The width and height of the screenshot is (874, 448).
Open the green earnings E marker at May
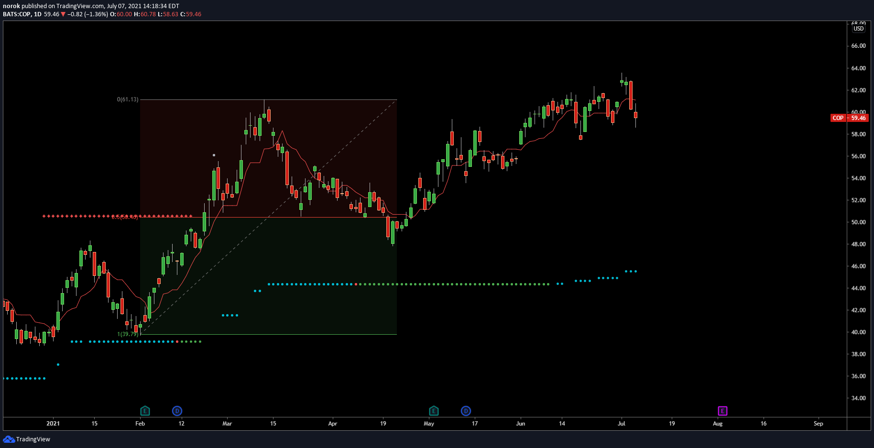coord(434,411)
